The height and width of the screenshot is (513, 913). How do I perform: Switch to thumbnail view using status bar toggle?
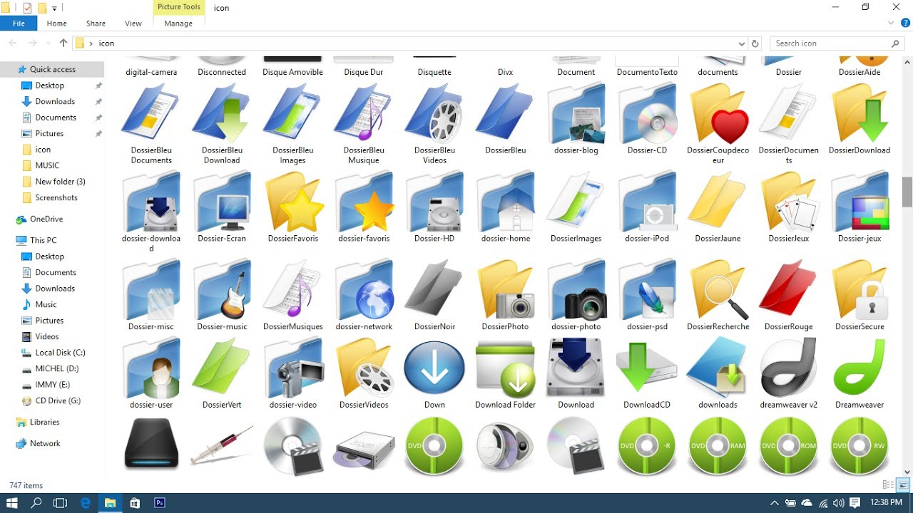pos(902,484)
